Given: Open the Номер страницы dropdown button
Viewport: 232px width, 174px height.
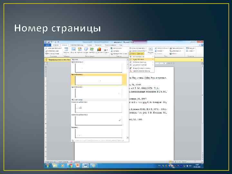Looking at the screenshot, I should pos(137,54).
